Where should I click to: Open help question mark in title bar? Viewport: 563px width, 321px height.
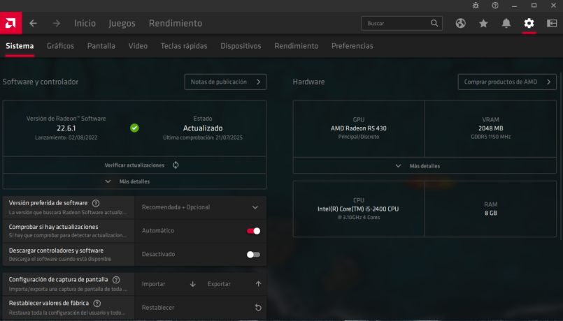pyautogui.click(x=495, y=6)
